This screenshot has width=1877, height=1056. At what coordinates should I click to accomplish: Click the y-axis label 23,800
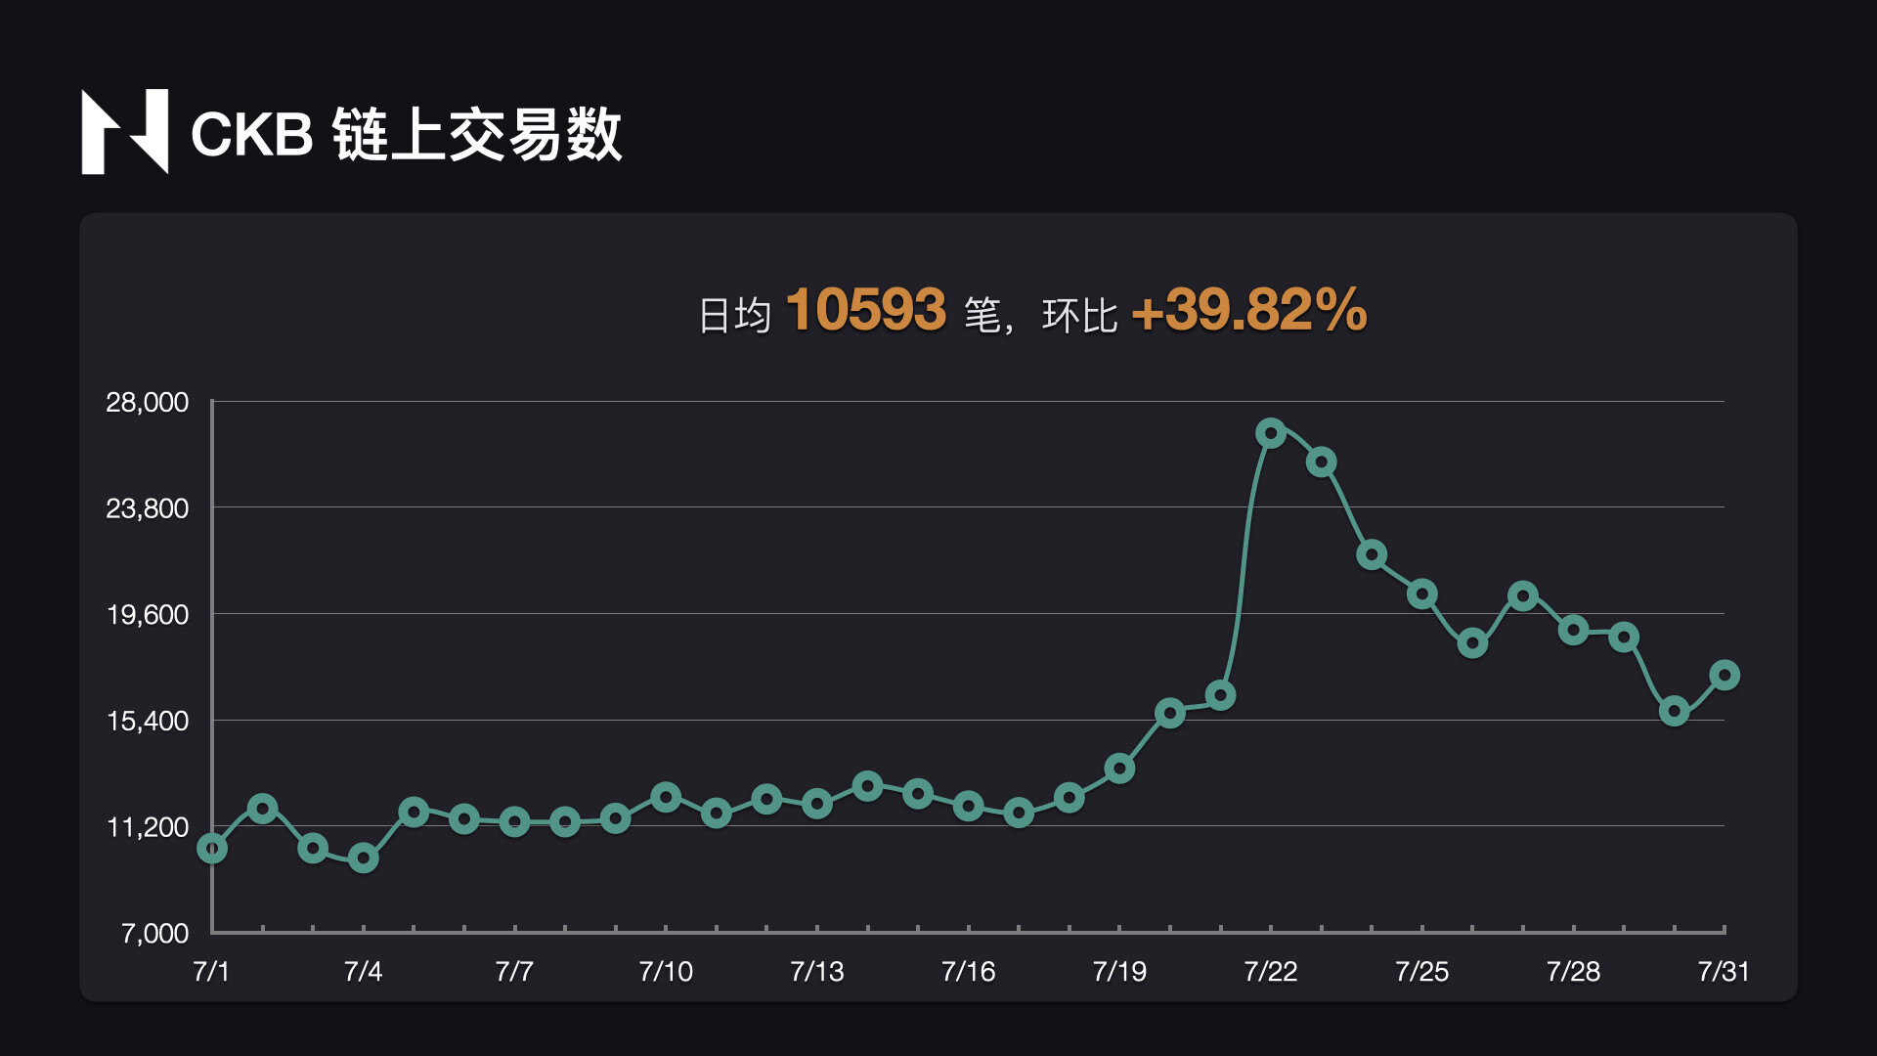point(148,508)
